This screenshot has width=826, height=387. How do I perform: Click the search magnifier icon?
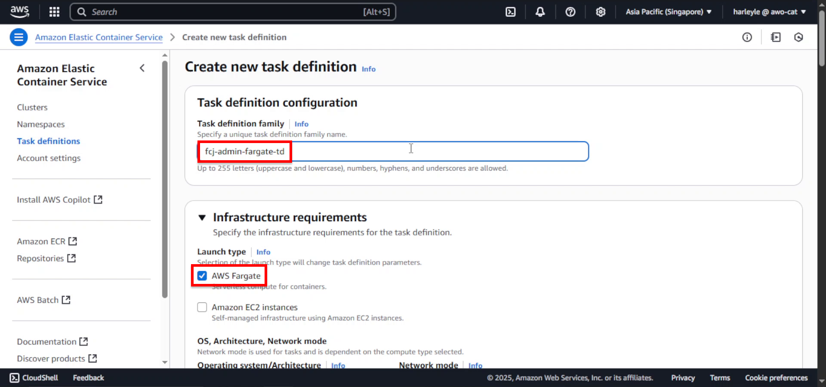[x=82, y=12]
